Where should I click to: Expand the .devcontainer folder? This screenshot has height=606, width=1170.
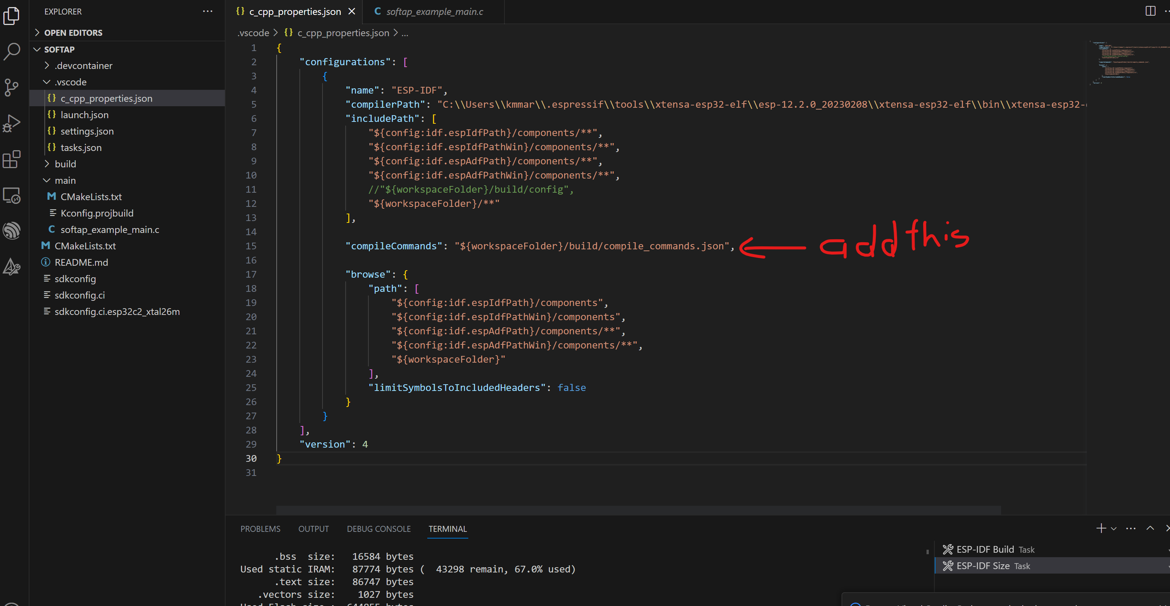click(127, 65)
